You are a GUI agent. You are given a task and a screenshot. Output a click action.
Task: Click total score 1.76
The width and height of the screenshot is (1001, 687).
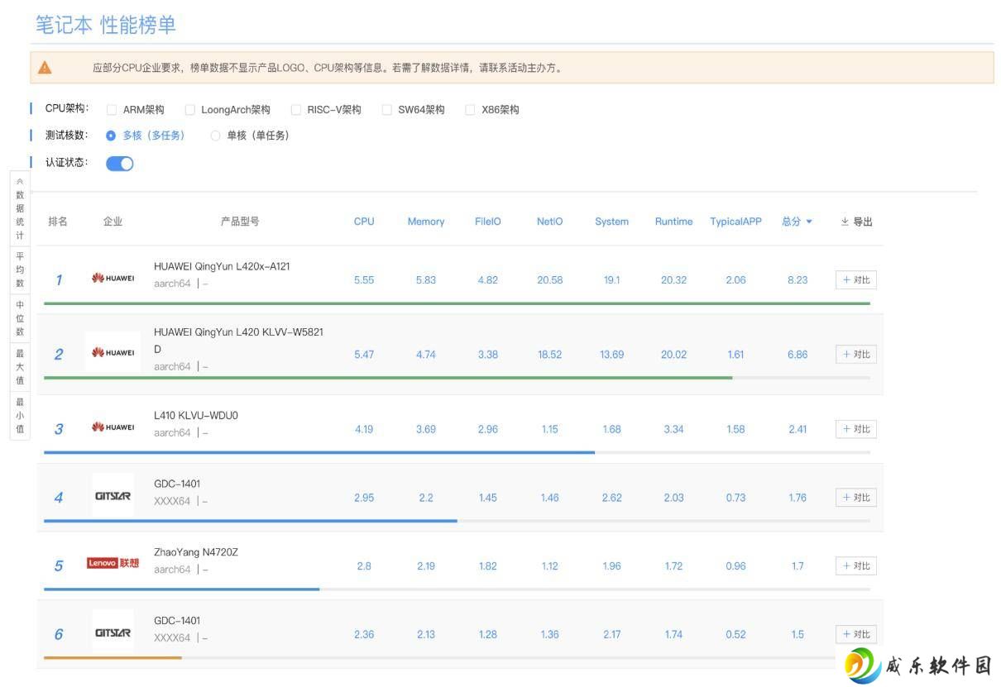[x=797, y=498]
